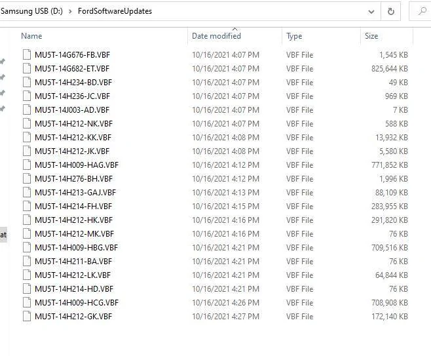Click the refresh icon in address bar
Viewport: 431px width, 356px height.
point(390,11)
